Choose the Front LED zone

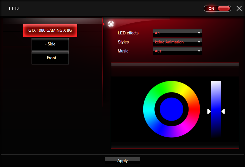tap(50, 58)
